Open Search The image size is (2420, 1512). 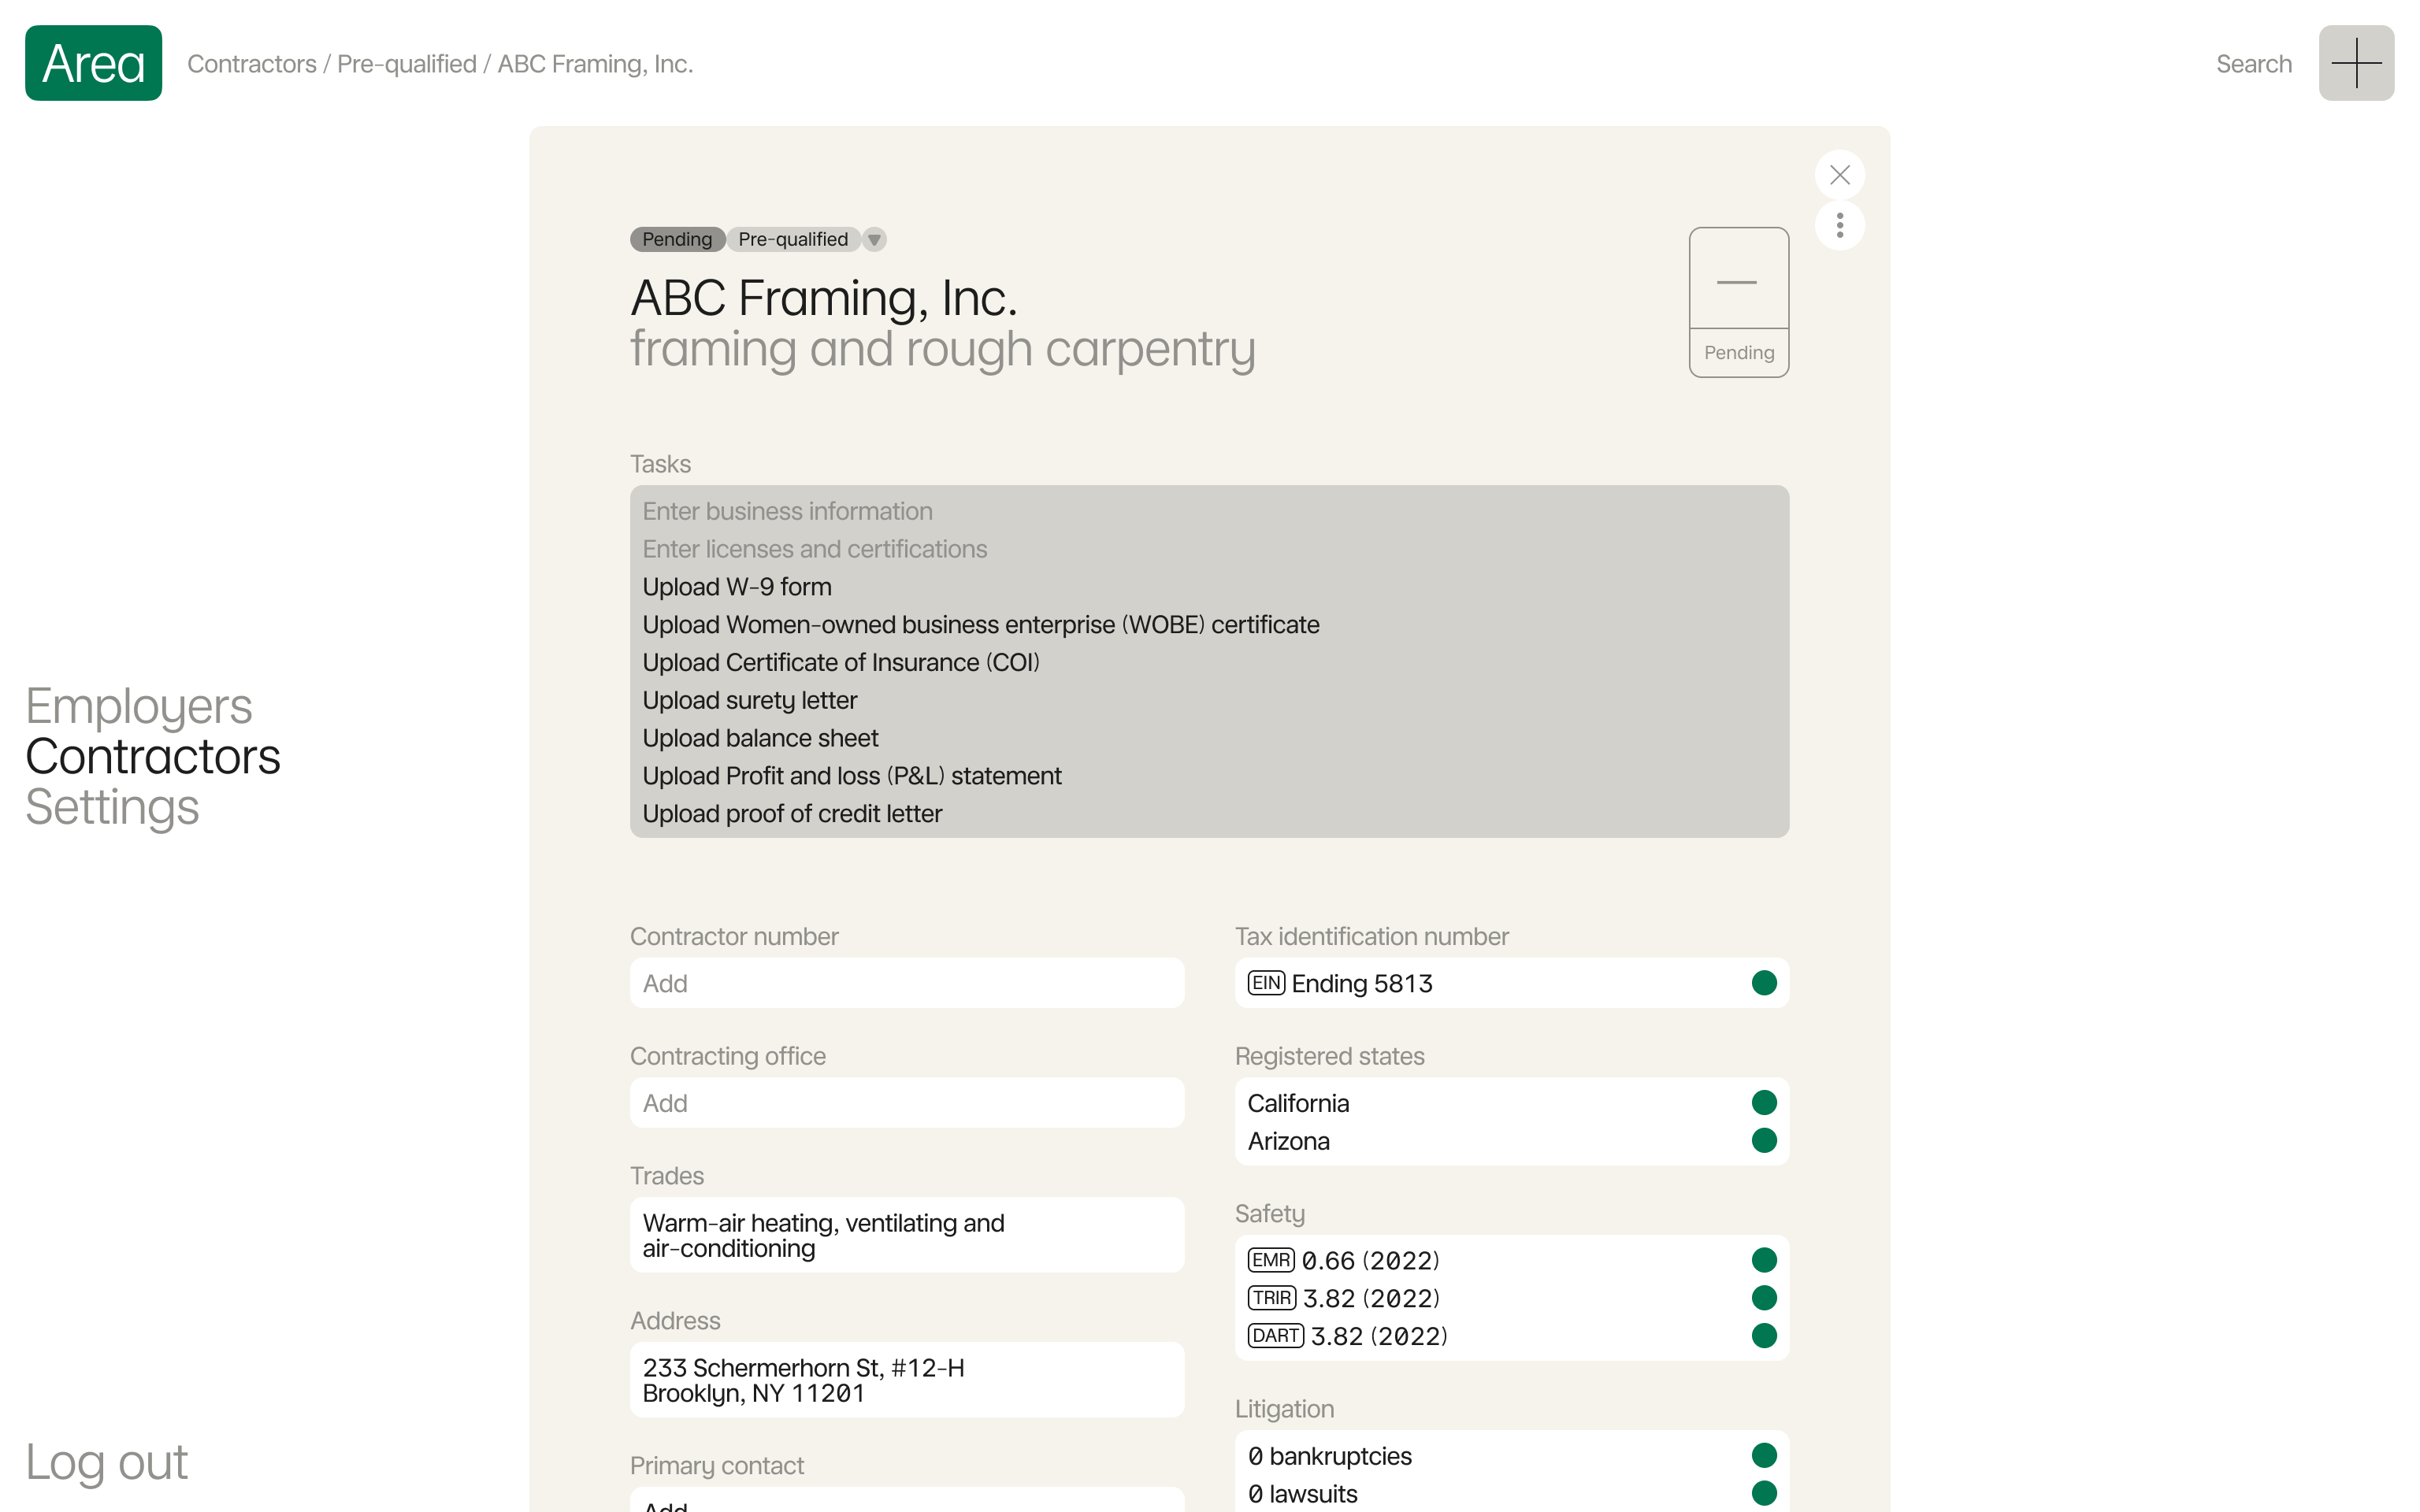2253,64
